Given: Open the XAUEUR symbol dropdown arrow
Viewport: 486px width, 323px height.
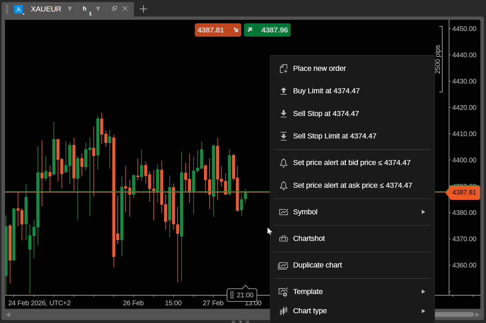Looking at the screenshot, I should coord(70,9).
